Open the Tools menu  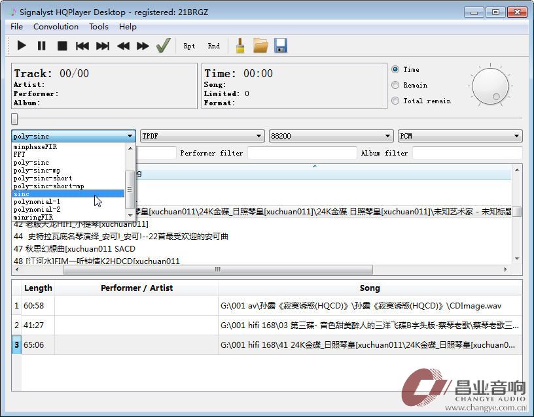[x=99, y=27]
